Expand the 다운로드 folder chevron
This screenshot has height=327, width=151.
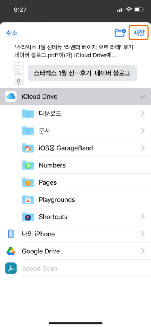pos(143,113)
